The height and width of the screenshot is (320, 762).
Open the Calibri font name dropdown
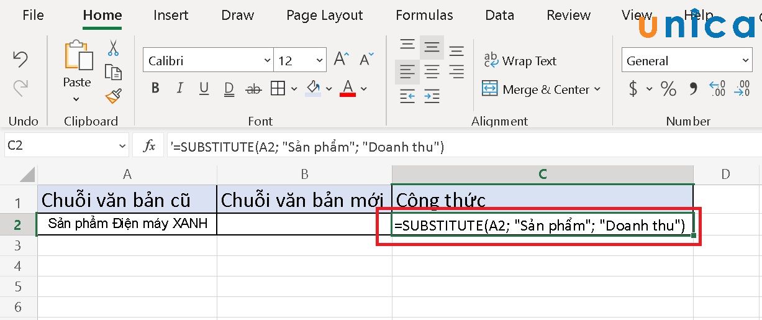(x=268, y=61)
